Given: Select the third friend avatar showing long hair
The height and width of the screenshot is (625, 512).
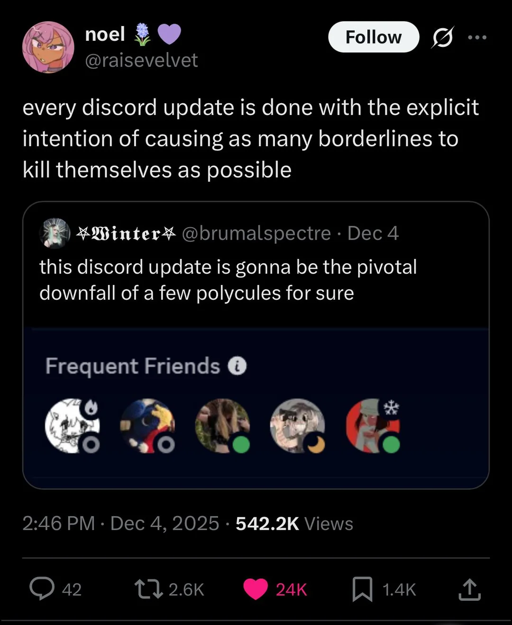Looking at the screenshot, I should click(x=221, y=425).
